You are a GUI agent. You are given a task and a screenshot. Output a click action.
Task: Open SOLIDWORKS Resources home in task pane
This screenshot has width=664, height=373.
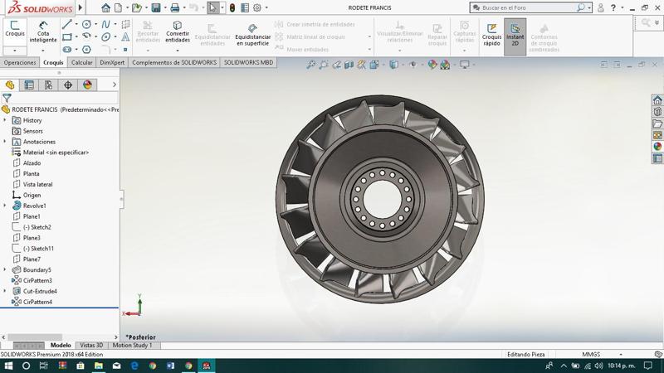coord(657,100)
